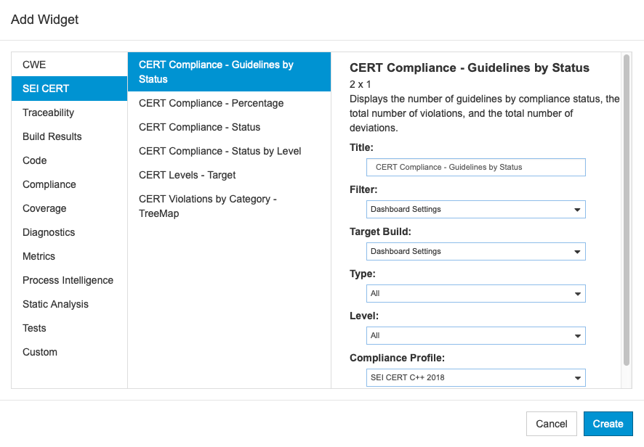The width and height of the screenshot is (644, 447).
Task: Select CERT Compliance - Percentage widget
Action: (229, 103)
